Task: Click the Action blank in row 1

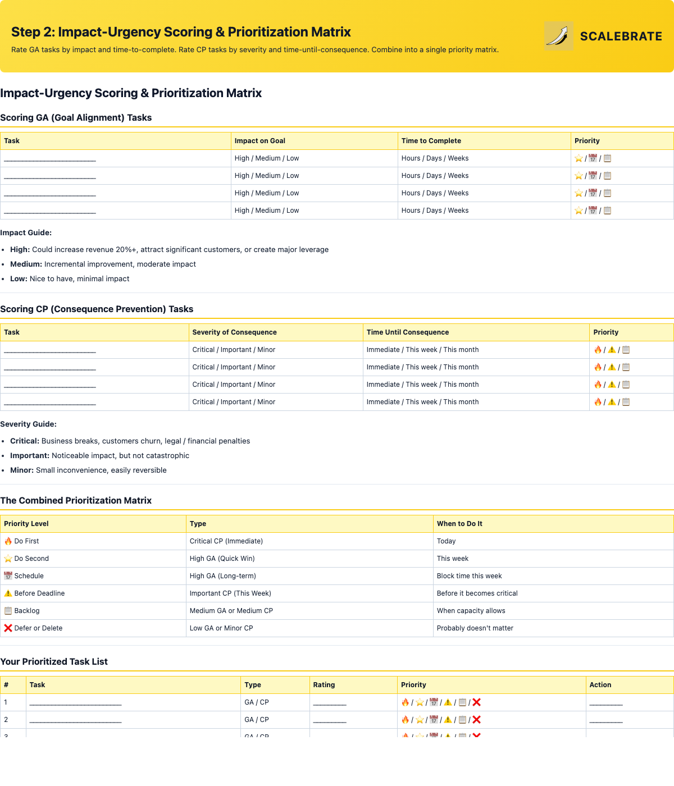Action: 606,703
